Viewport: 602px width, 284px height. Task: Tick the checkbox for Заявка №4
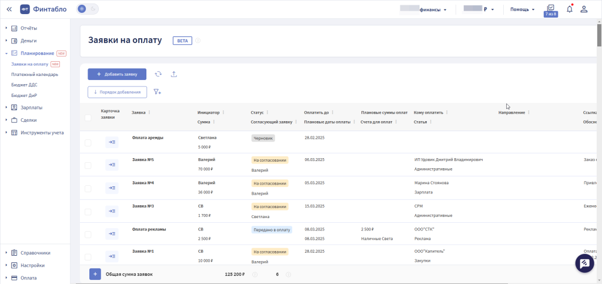tap(88, 189)
